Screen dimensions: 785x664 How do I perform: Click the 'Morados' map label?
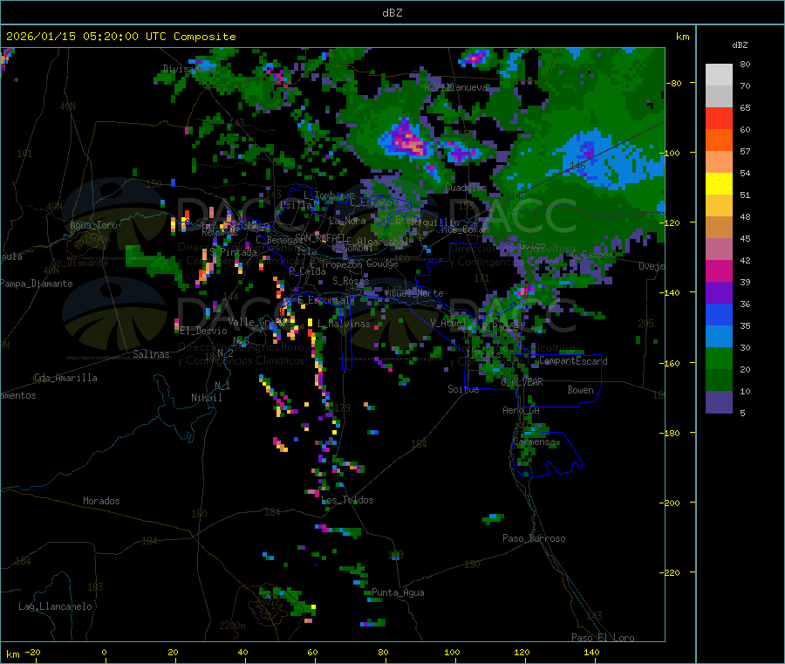[101, 501]
